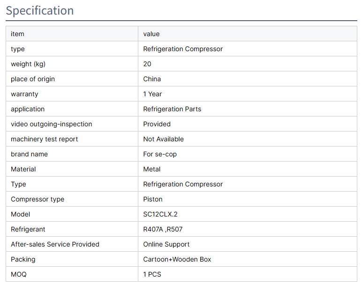Click the '1 Year' warranty value

(152, 94)
